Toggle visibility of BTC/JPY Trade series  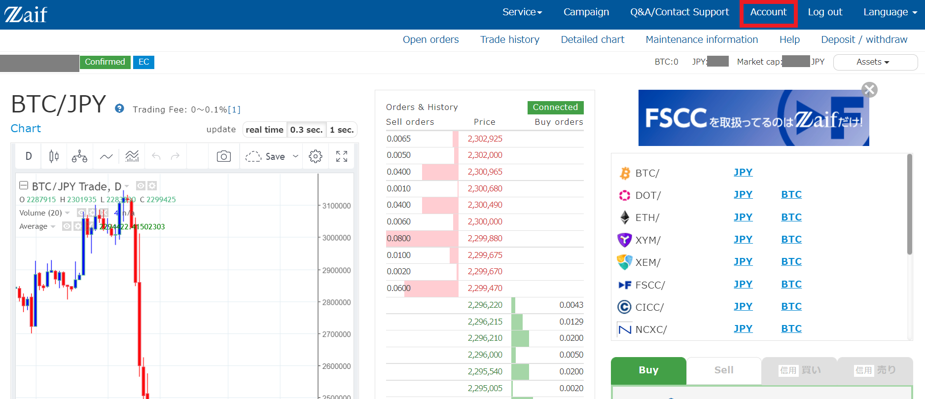(x=141, y=185)
